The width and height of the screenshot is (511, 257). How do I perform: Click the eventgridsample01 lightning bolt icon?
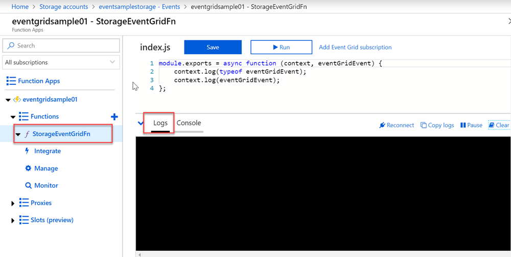pos(17,100)
